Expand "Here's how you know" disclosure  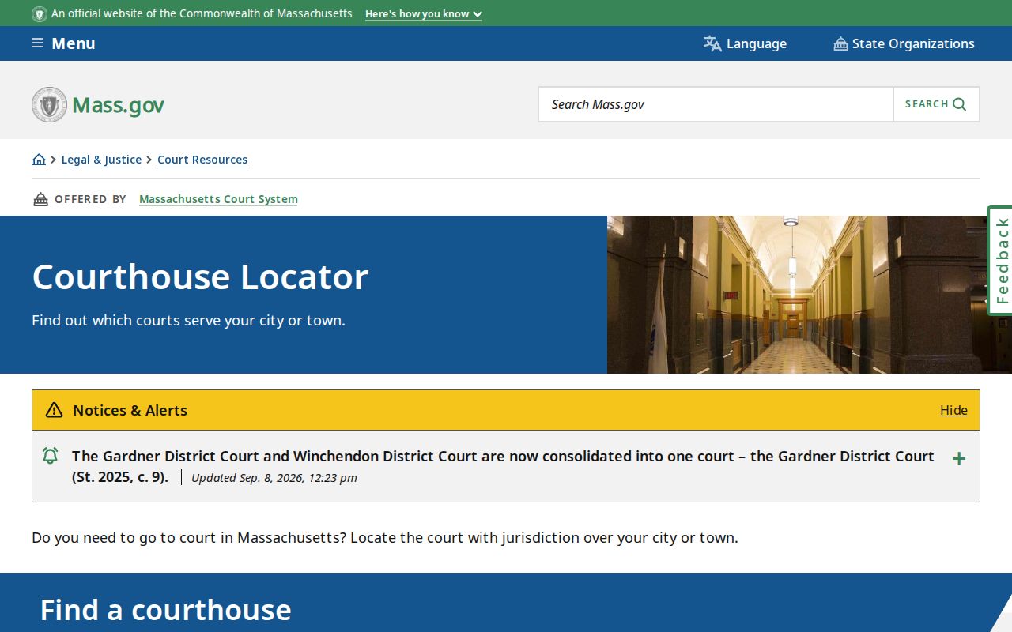424,13
